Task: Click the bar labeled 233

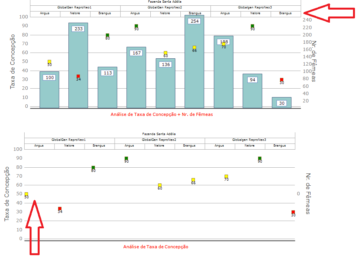Action: tap(78, 65)
